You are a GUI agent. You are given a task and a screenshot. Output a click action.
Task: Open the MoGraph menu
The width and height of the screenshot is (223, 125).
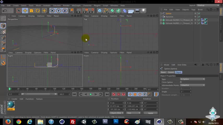click(x=76, y=5)
